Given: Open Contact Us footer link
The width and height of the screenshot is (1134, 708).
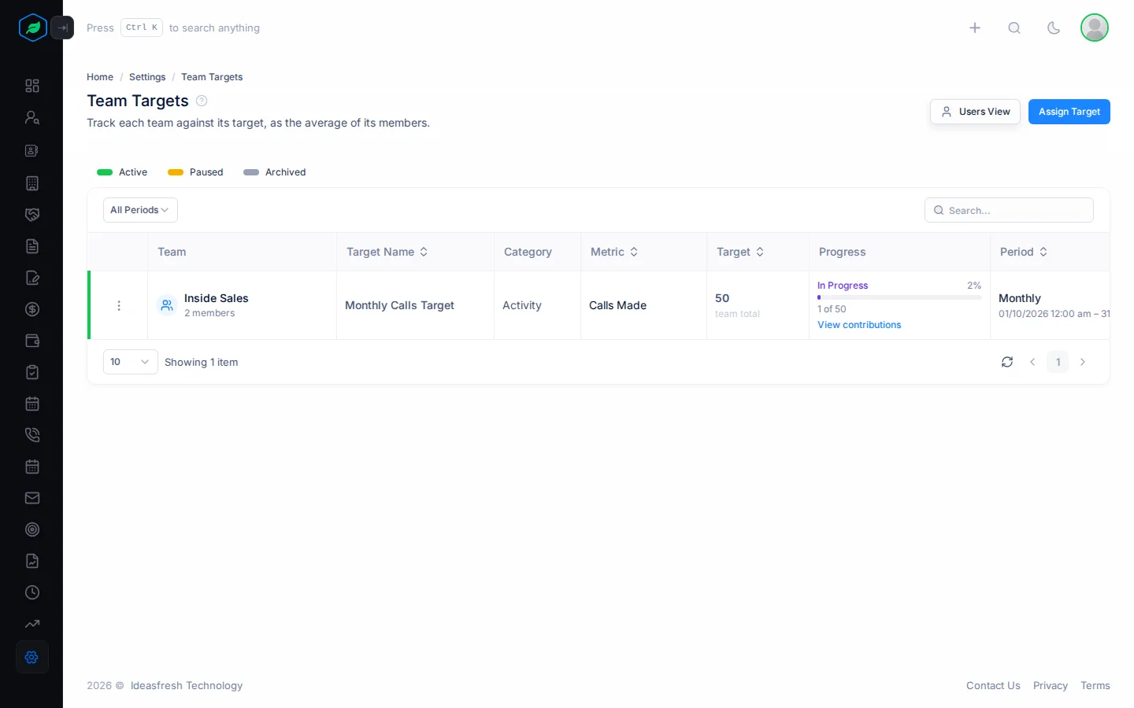Looking at the screenshot, I should pyautogui.click(x=993, y=686).
